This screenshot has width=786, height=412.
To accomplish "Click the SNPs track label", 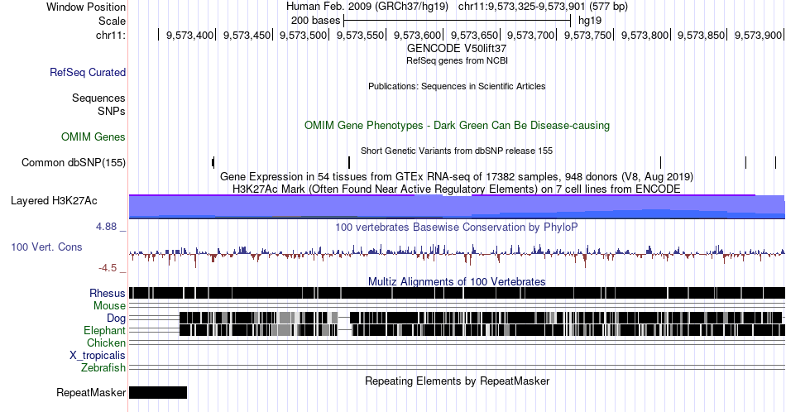I will (112, 111).
